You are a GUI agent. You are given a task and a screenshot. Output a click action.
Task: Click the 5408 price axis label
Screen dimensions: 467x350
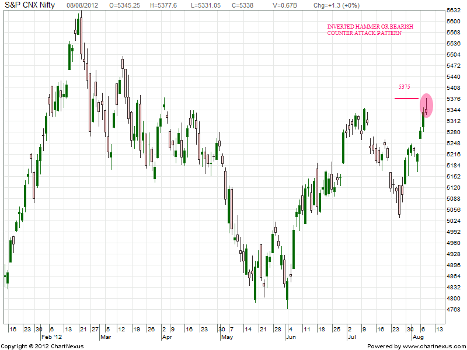click(454, 88)
